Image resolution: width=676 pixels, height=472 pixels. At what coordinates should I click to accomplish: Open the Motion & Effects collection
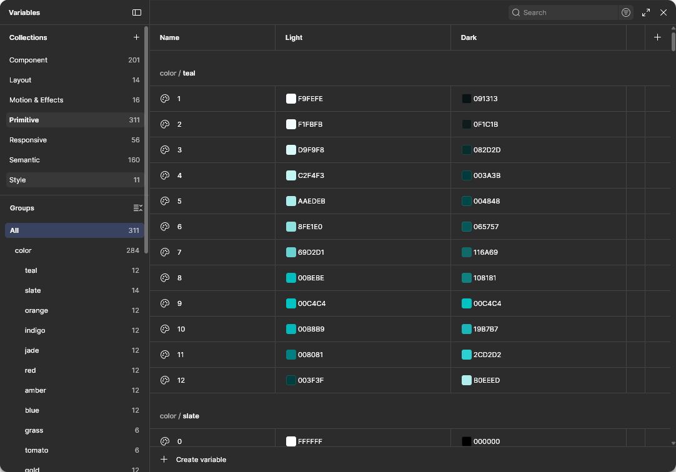click(74, 100)
